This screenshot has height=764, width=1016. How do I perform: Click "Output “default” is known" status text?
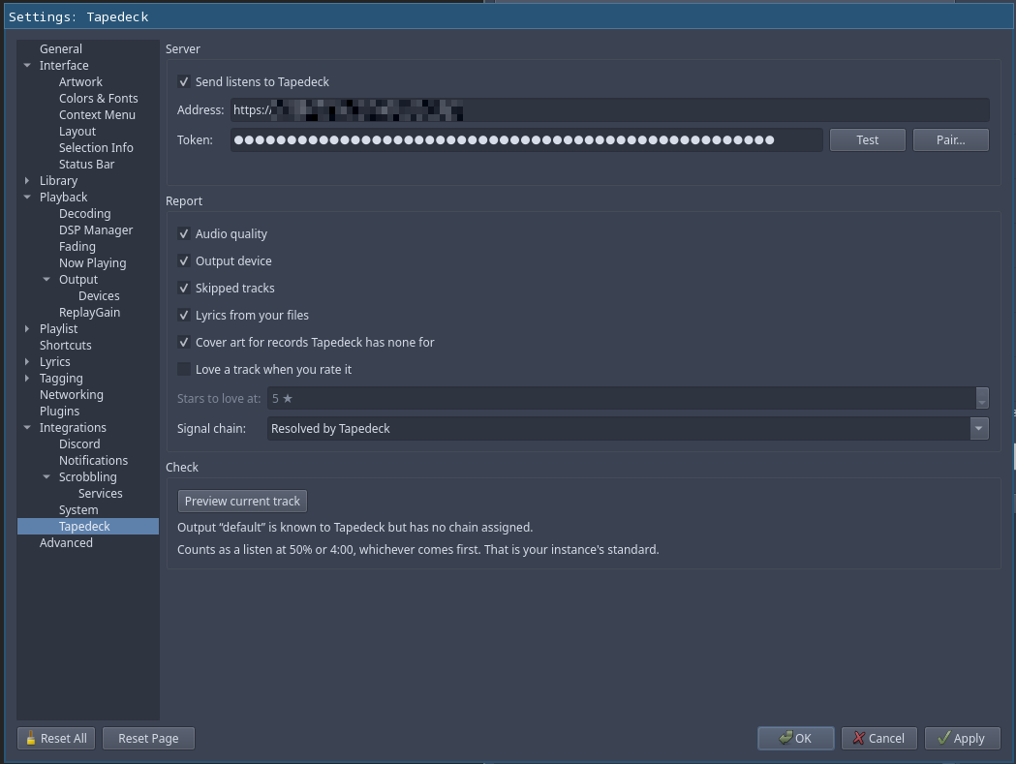point(355,528)
